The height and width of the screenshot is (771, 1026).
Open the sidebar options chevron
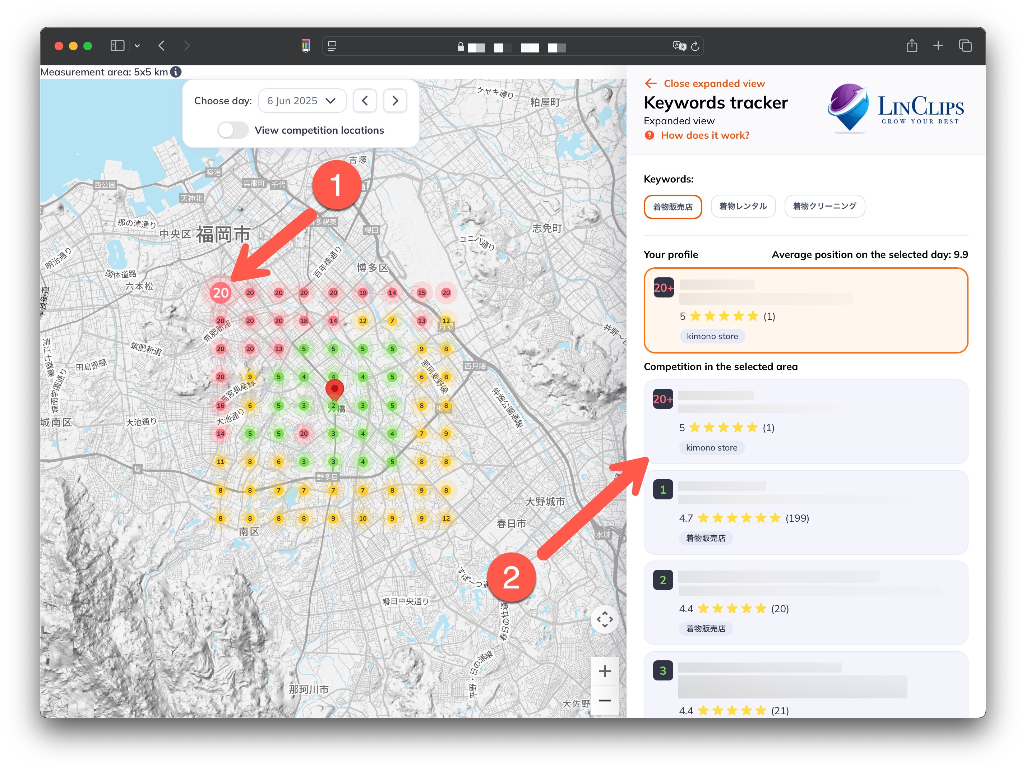137,46
